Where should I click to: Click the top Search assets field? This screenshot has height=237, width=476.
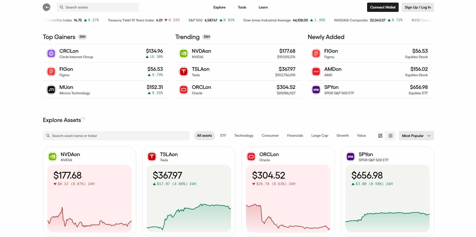[98, 7]
